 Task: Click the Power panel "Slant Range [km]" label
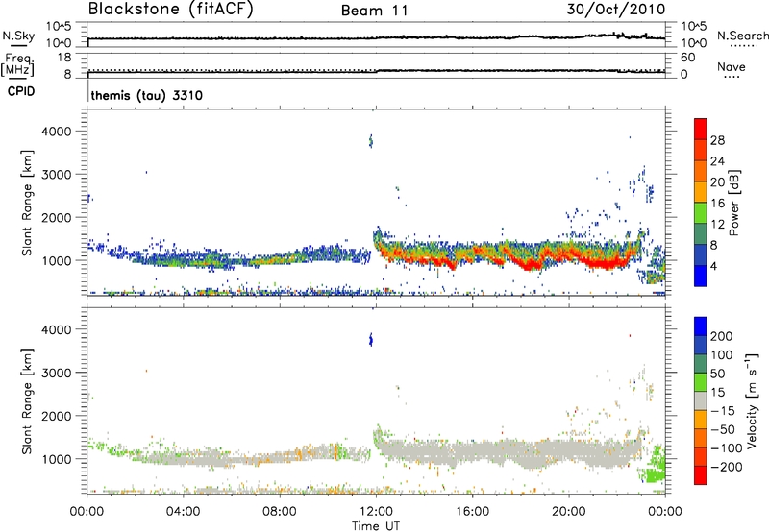[x=27, y=203]
